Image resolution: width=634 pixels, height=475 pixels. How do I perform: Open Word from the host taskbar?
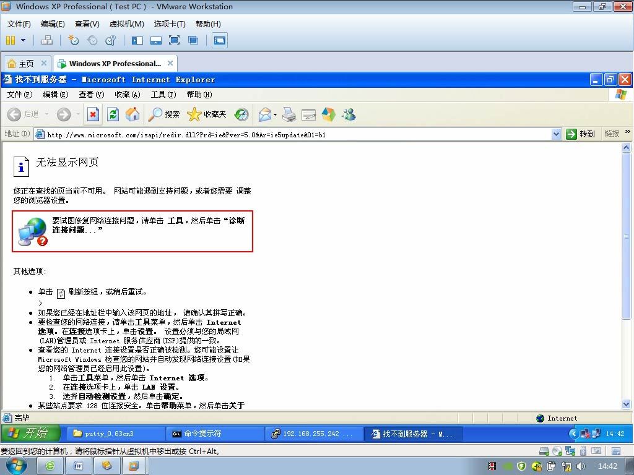78,466
